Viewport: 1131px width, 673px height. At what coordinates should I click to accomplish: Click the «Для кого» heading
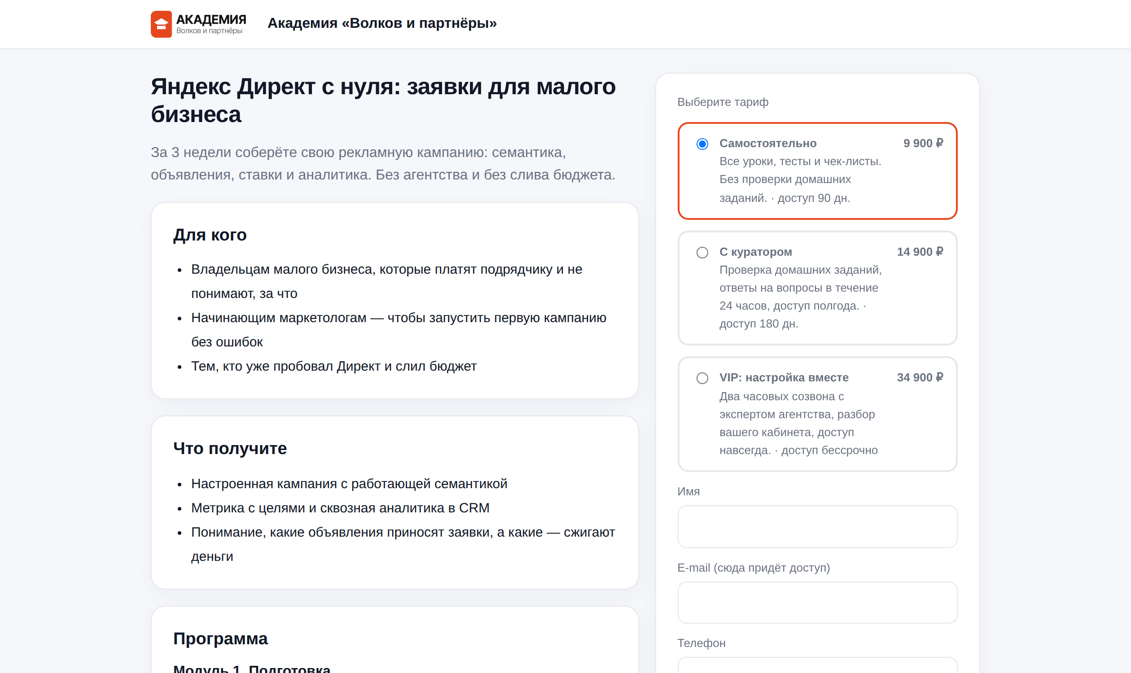click(x=210, y=235)
